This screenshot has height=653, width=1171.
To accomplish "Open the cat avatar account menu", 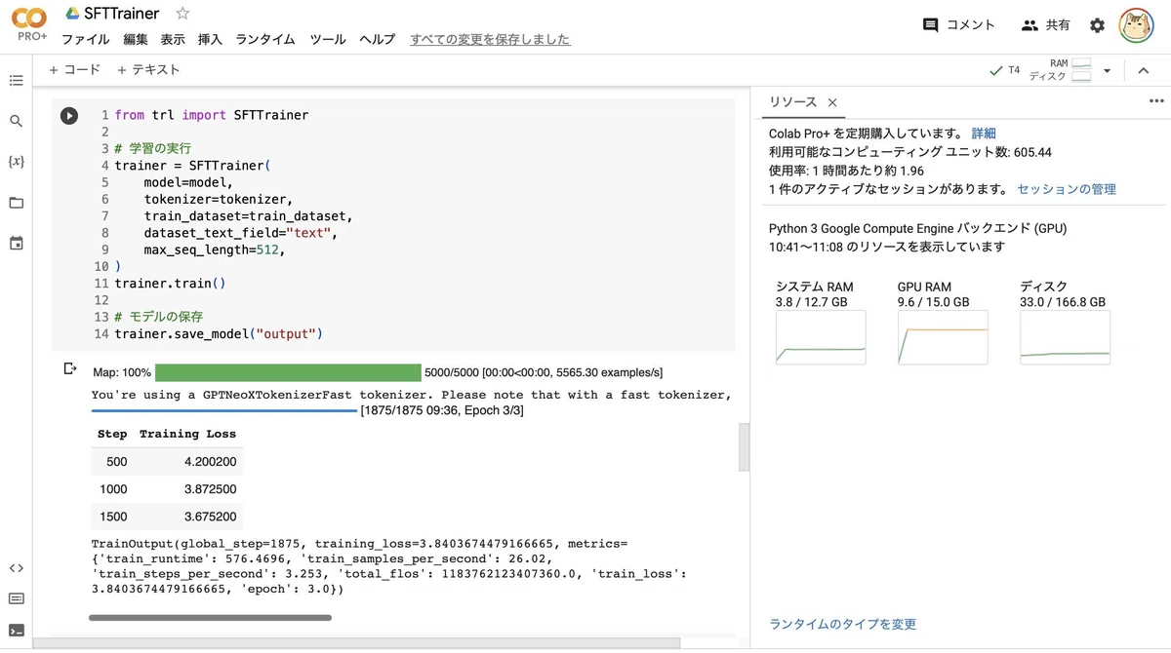I will 1137,25.
